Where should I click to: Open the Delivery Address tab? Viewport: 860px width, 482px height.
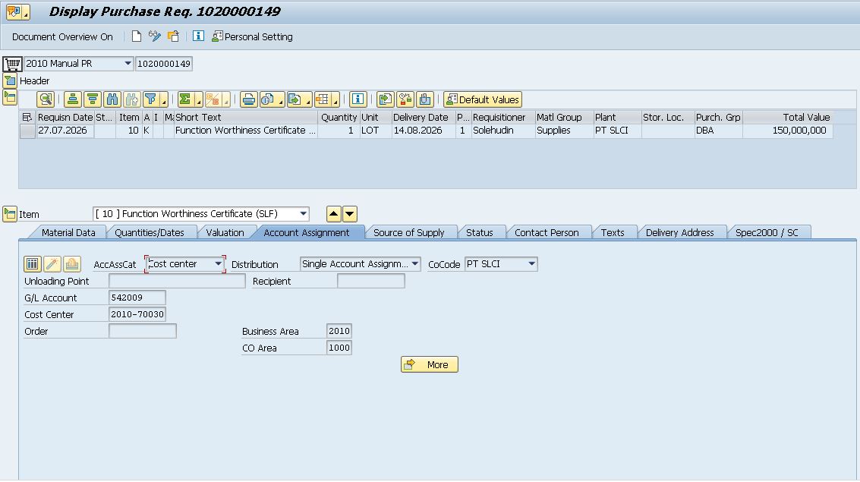[x=679, y=232]
